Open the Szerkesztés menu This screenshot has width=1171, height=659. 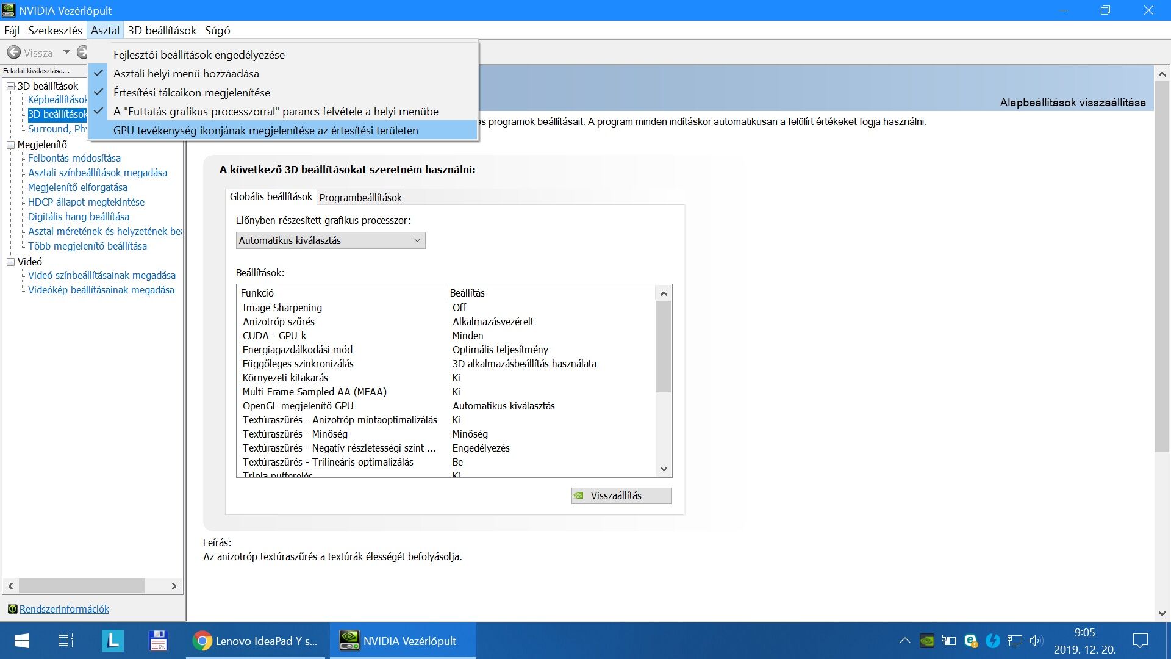tap(55, 30)
